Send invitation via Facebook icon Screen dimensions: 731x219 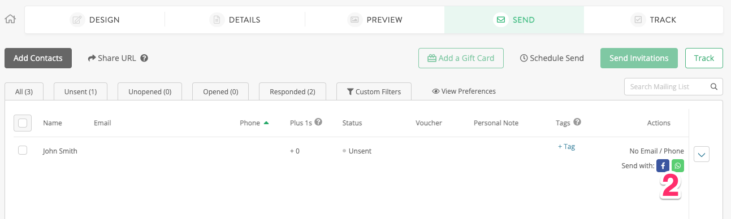[663, 166]
